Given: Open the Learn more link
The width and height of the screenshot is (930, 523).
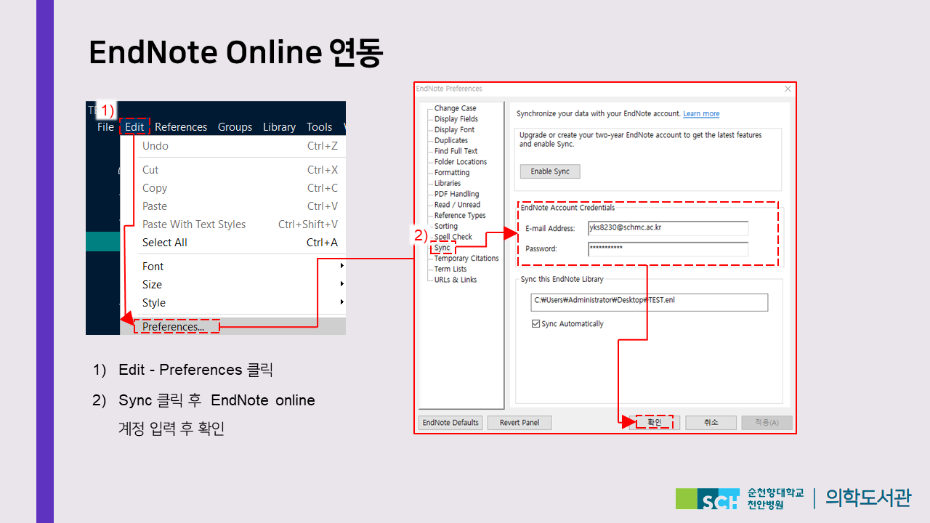Looking at the screenshot, I should point(701,114).
